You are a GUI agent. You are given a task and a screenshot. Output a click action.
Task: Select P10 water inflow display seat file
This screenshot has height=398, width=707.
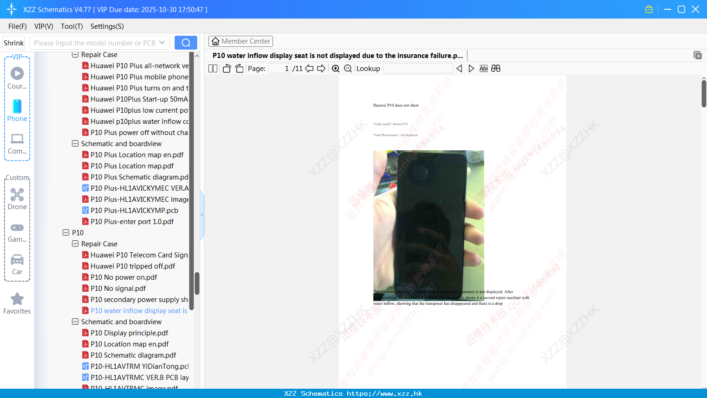136,310
